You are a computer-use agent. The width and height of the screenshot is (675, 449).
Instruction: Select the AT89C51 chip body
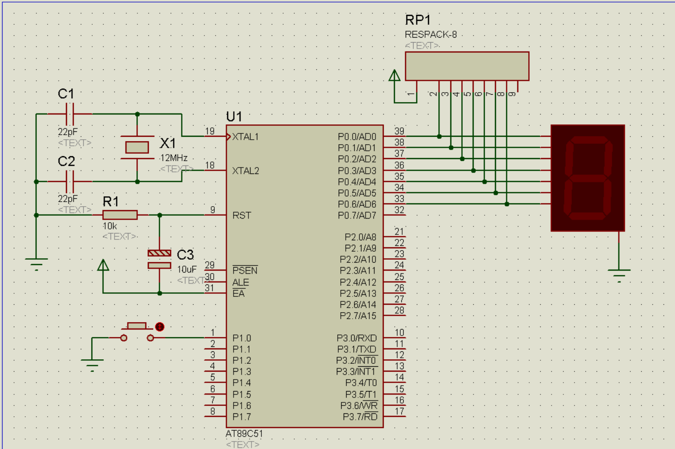coord(305,276)
